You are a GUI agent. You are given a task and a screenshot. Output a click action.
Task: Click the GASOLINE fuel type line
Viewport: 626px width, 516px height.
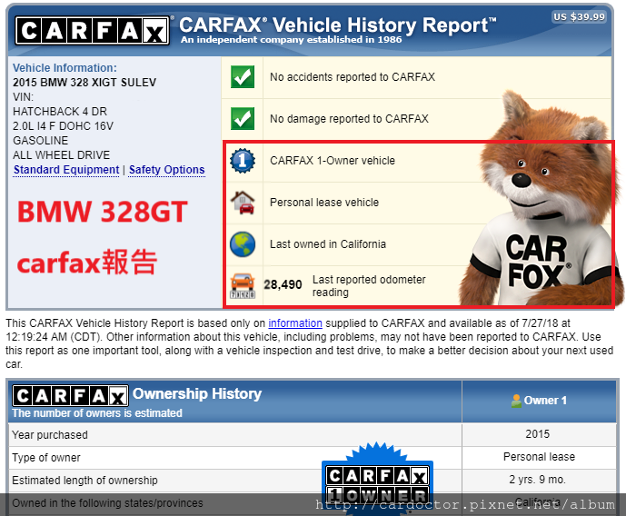coord(40,141)
